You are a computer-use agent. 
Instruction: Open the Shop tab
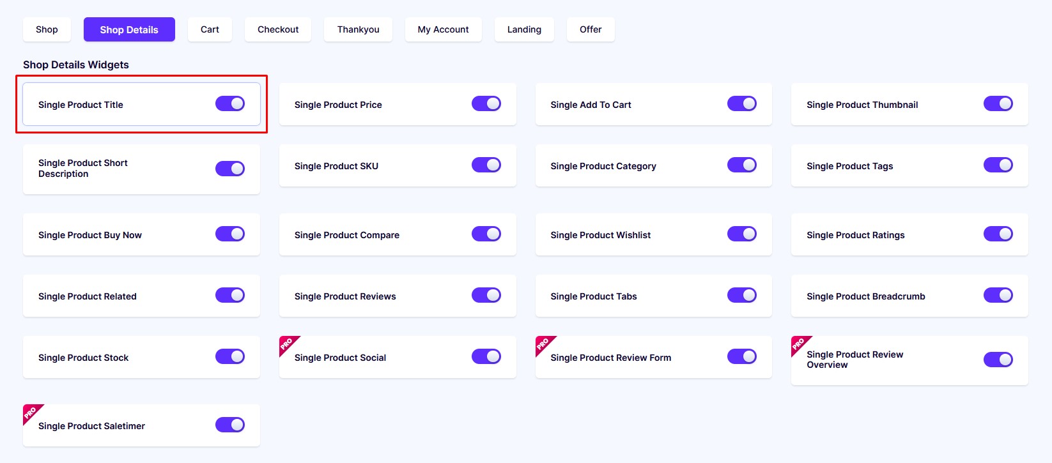[x=47, y=29]
